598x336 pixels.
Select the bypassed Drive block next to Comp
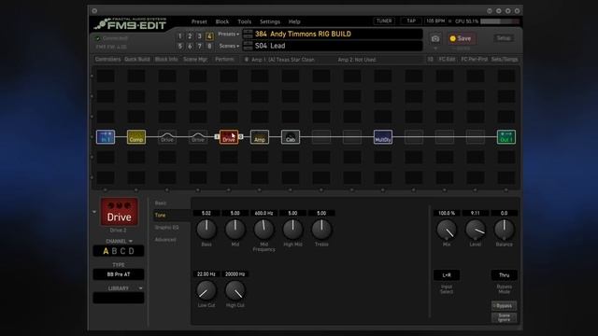tap(167, 137)
